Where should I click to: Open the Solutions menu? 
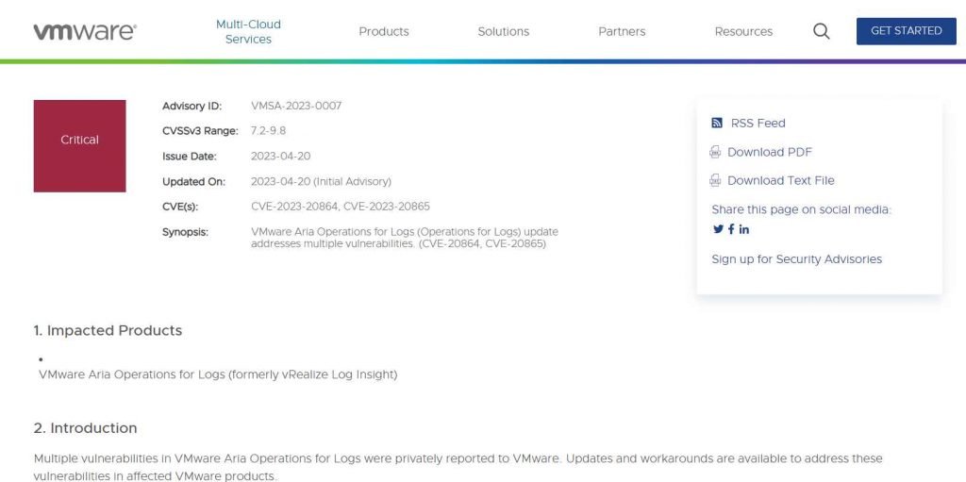pos(504,31)
